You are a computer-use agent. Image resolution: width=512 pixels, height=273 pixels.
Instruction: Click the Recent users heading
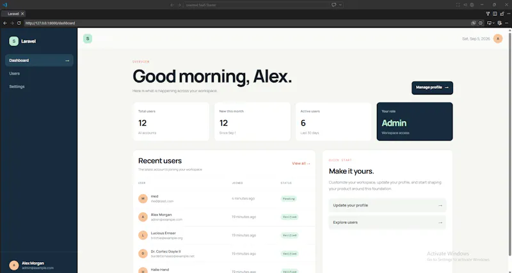click(159, 161)
